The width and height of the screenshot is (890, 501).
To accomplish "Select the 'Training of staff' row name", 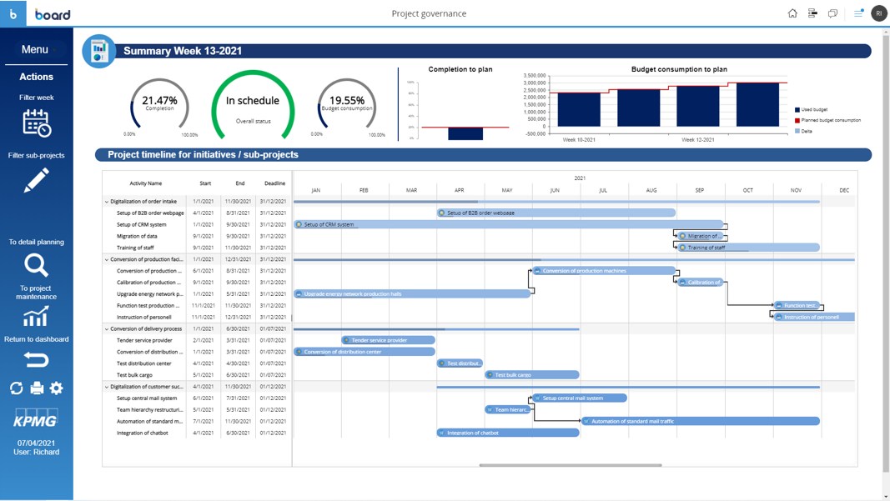I will 135,248.
